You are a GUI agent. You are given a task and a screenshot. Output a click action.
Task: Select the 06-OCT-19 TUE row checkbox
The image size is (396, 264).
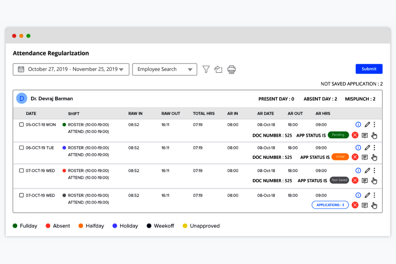(x=21, y=147)
